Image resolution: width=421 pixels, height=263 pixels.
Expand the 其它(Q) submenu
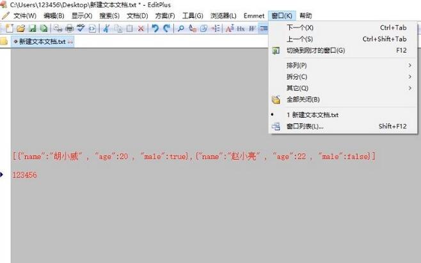pyautogui.click(x=296, y=88)
